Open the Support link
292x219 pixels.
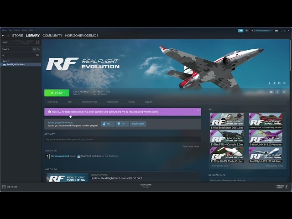point(148,102)
